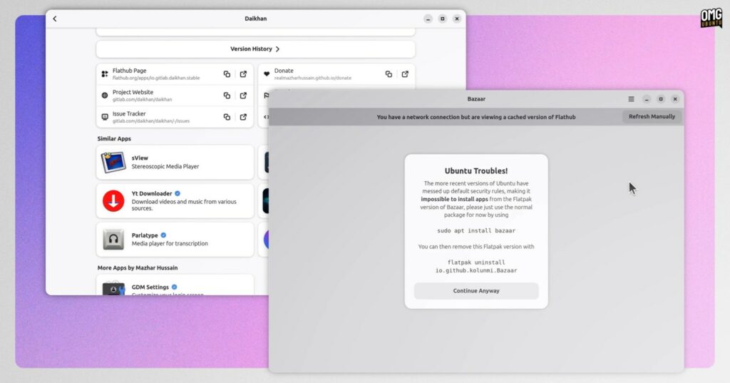The image size is (730, 383).
Task: Open Donate link externally
Action: click(405, 74)
